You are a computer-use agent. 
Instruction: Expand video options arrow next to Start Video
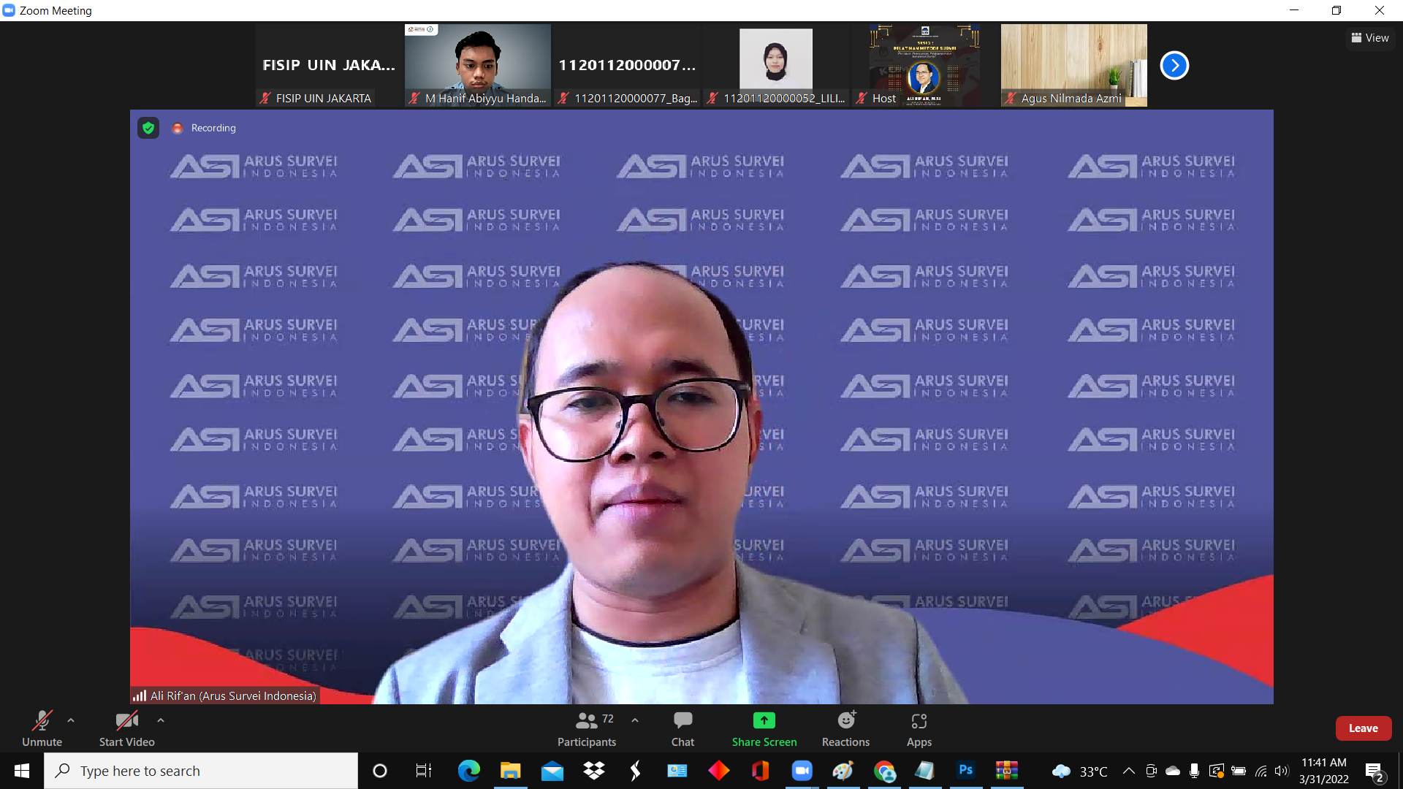tap(161, 720)
